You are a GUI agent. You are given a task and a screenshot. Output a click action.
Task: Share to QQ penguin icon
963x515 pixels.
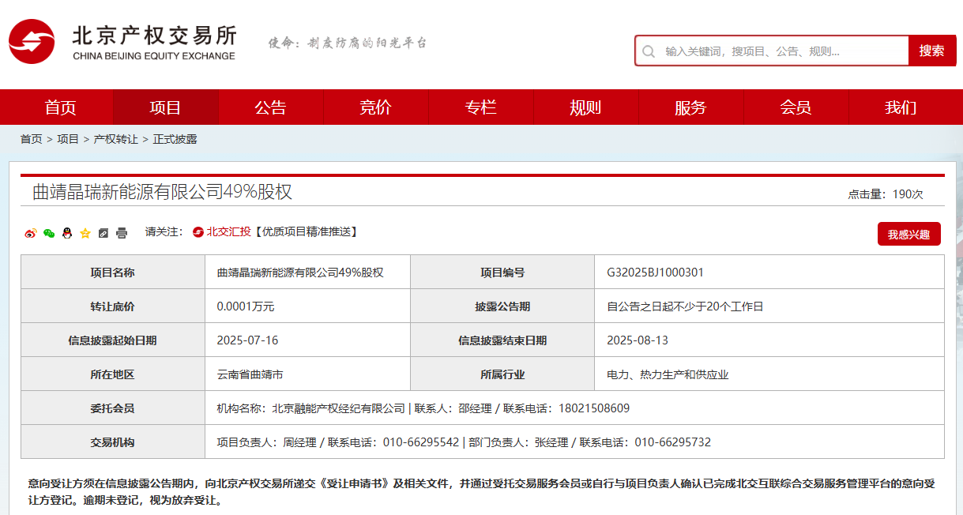[67, 233]
